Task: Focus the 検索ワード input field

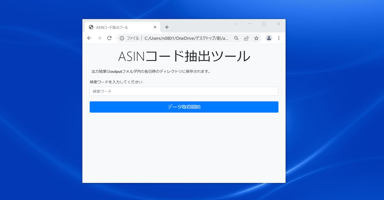Action: [x=184, y=91]
